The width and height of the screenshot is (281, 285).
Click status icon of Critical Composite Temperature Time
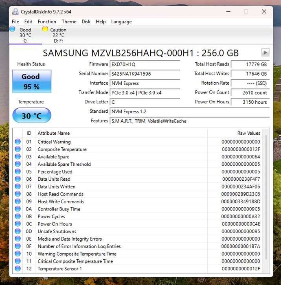coord(18,261)
